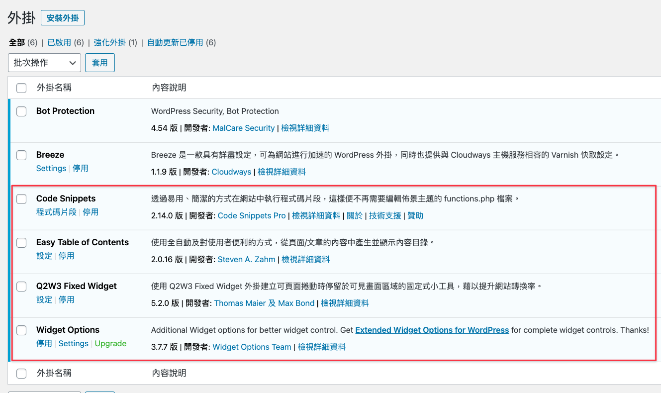Check the Q2W3 Fixed Widget checkbox
Screen dimensions: 661x393
[x=21, y=287]
